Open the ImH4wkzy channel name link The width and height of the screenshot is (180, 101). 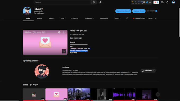click(66, 67)
